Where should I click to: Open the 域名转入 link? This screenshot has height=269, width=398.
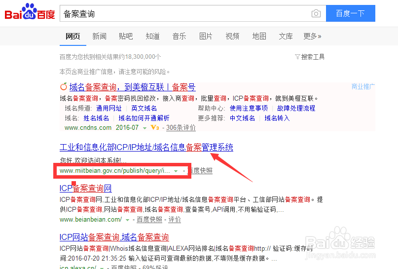pyautogui.click(x=277, y=118)
